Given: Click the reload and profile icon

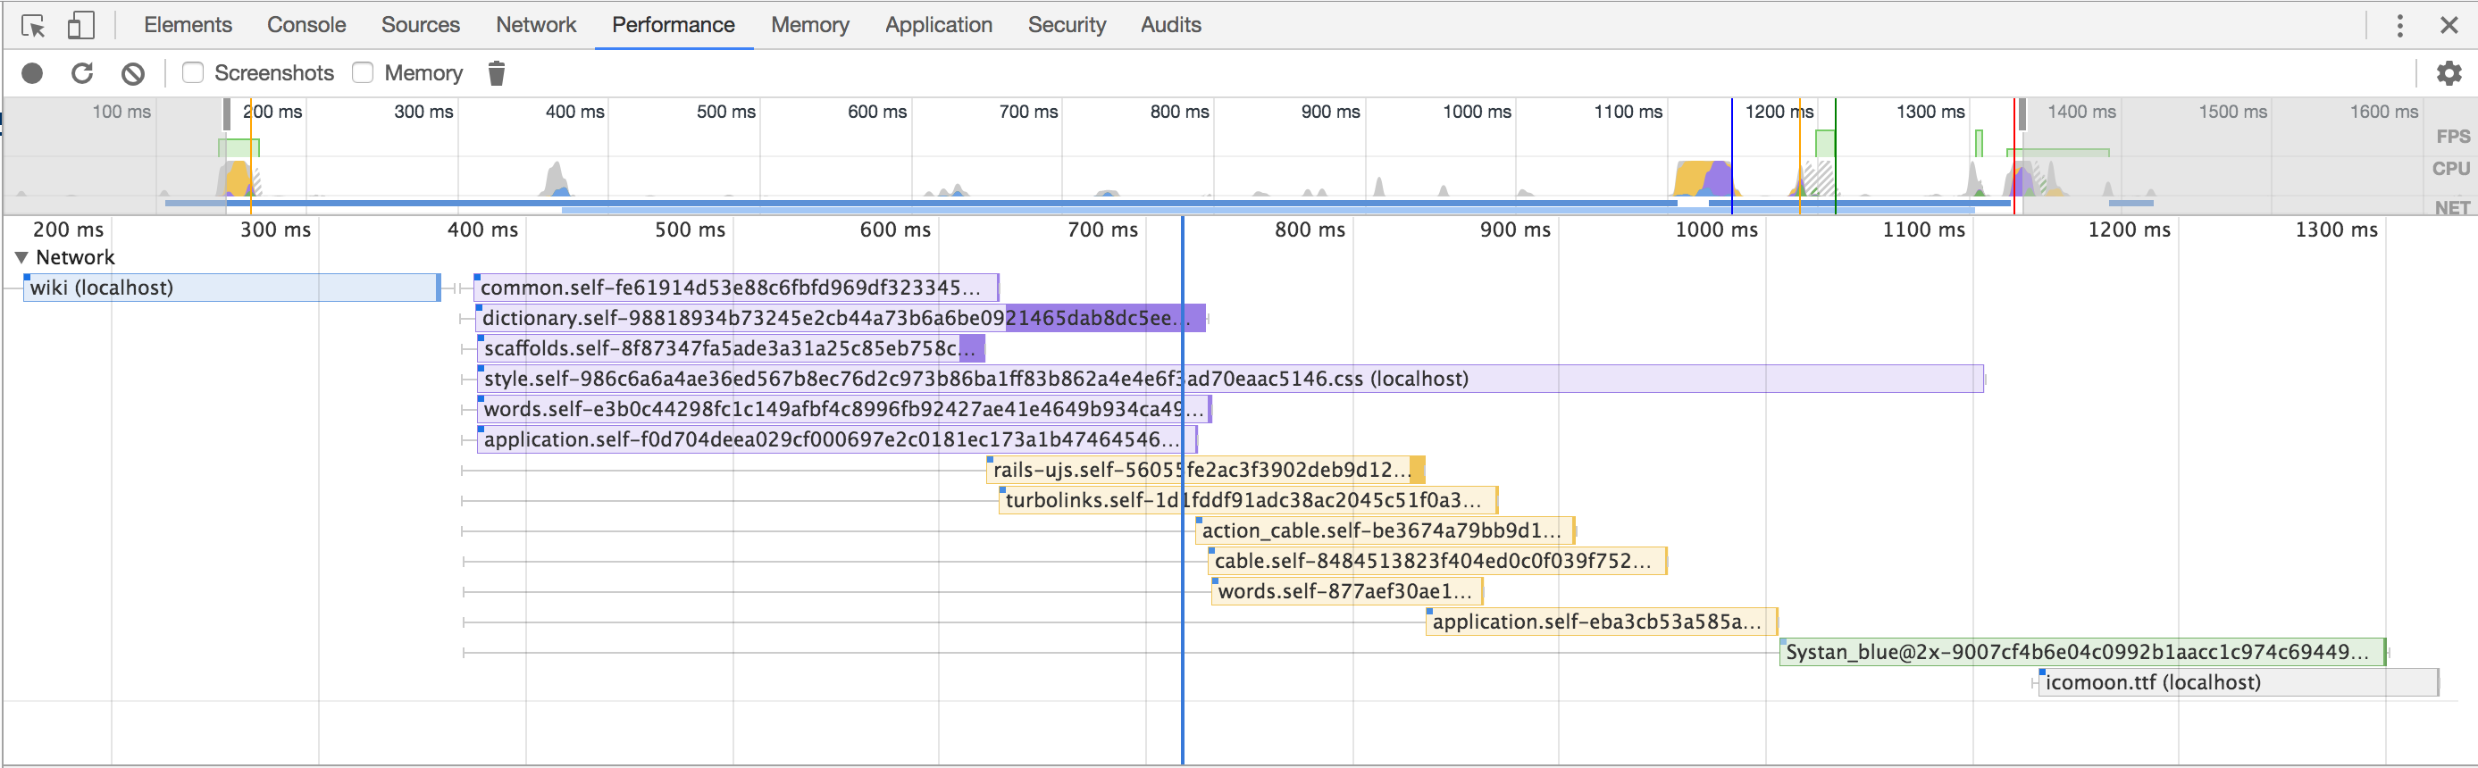Looking at the screenshot, I should point(83,73).
